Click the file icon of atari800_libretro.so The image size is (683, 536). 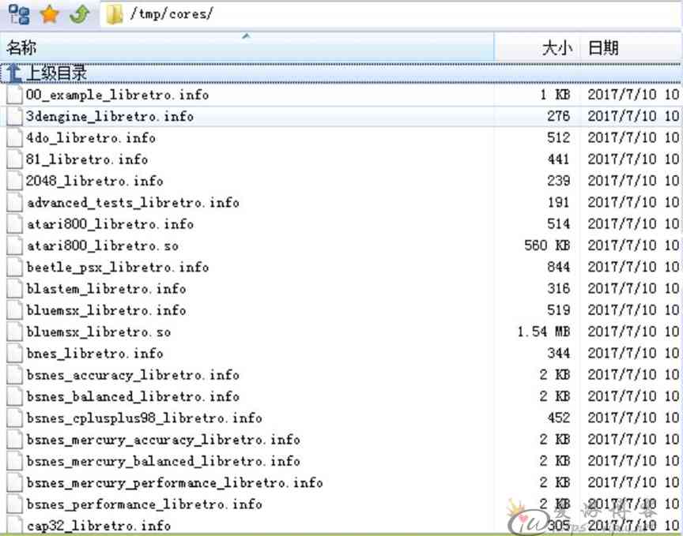(15, 246)
